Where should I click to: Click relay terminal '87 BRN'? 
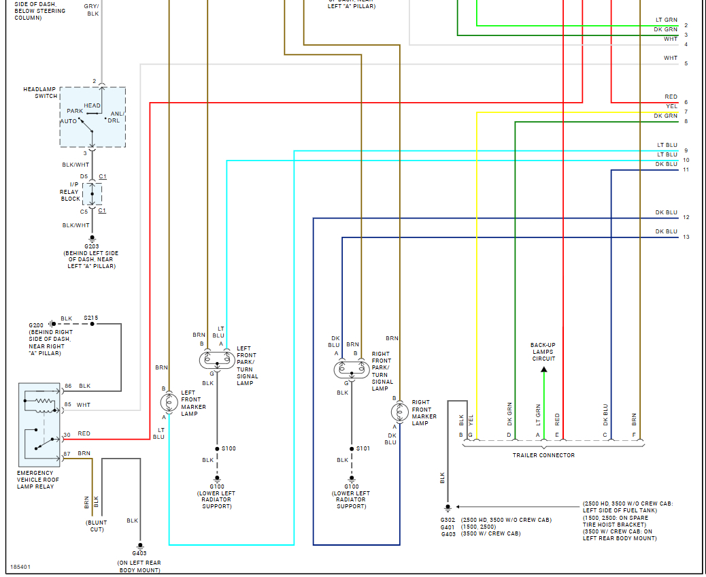pos(77,454)
